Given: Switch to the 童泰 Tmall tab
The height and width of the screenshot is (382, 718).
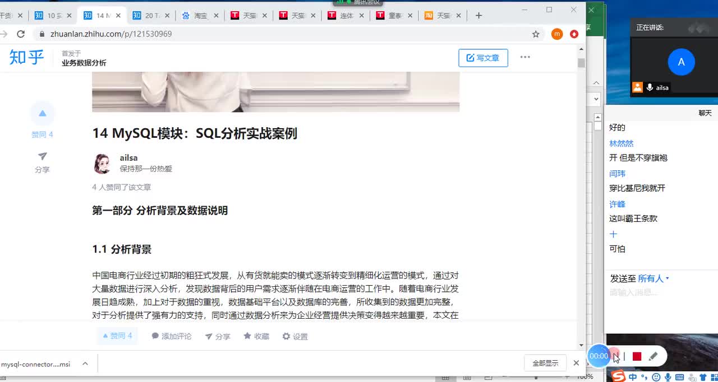Looking at the screenshot, I should click(x=395, y=16).
